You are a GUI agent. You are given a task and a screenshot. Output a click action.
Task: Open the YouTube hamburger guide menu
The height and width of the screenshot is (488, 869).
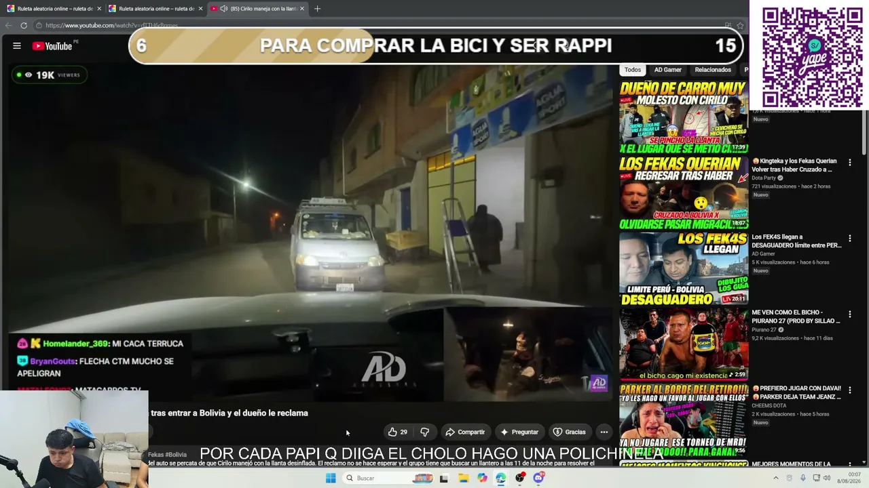tap(16, 46)
